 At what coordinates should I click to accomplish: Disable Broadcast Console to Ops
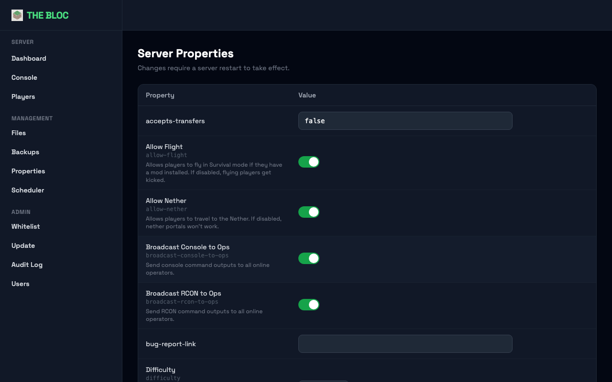[309, 258]
